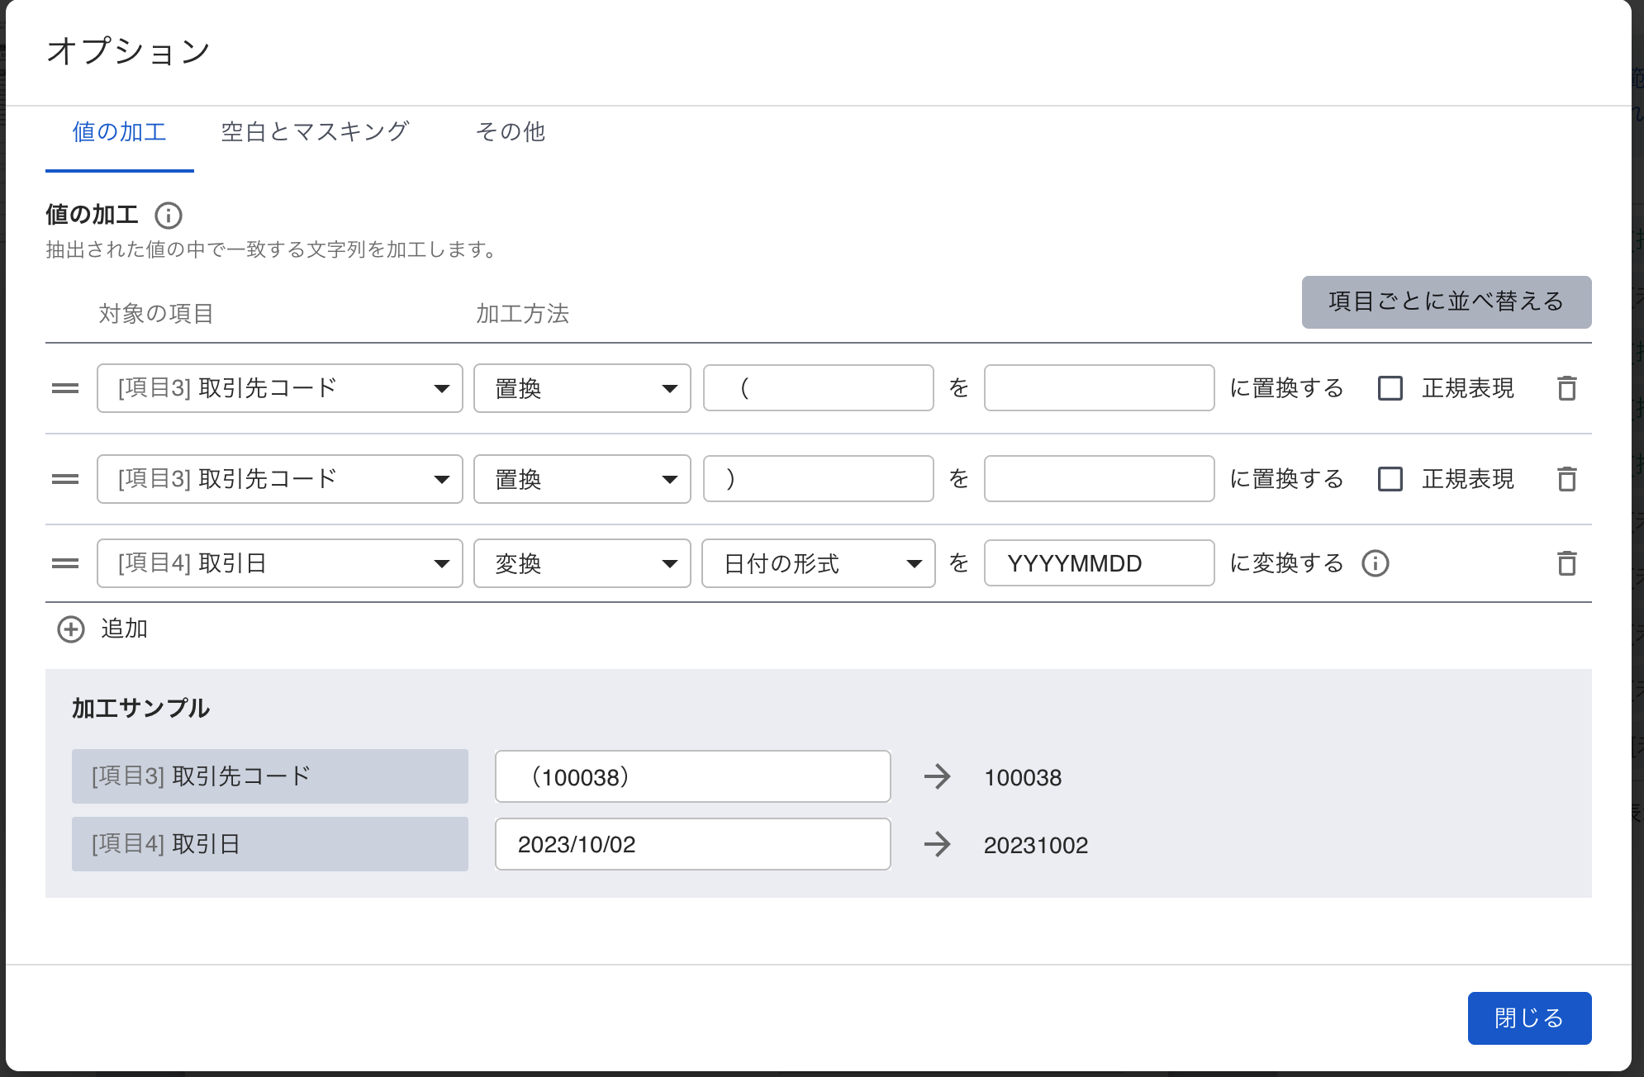Open 変換 method dropdown

pyautogui.click(x=582, y=563)
